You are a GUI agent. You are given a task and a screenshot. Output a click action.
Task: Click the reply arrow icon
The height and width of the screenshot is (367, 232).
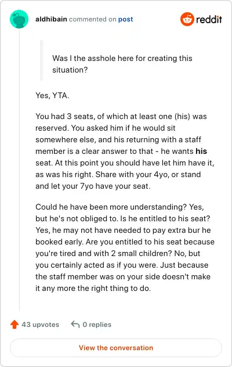tap(75, 325)
